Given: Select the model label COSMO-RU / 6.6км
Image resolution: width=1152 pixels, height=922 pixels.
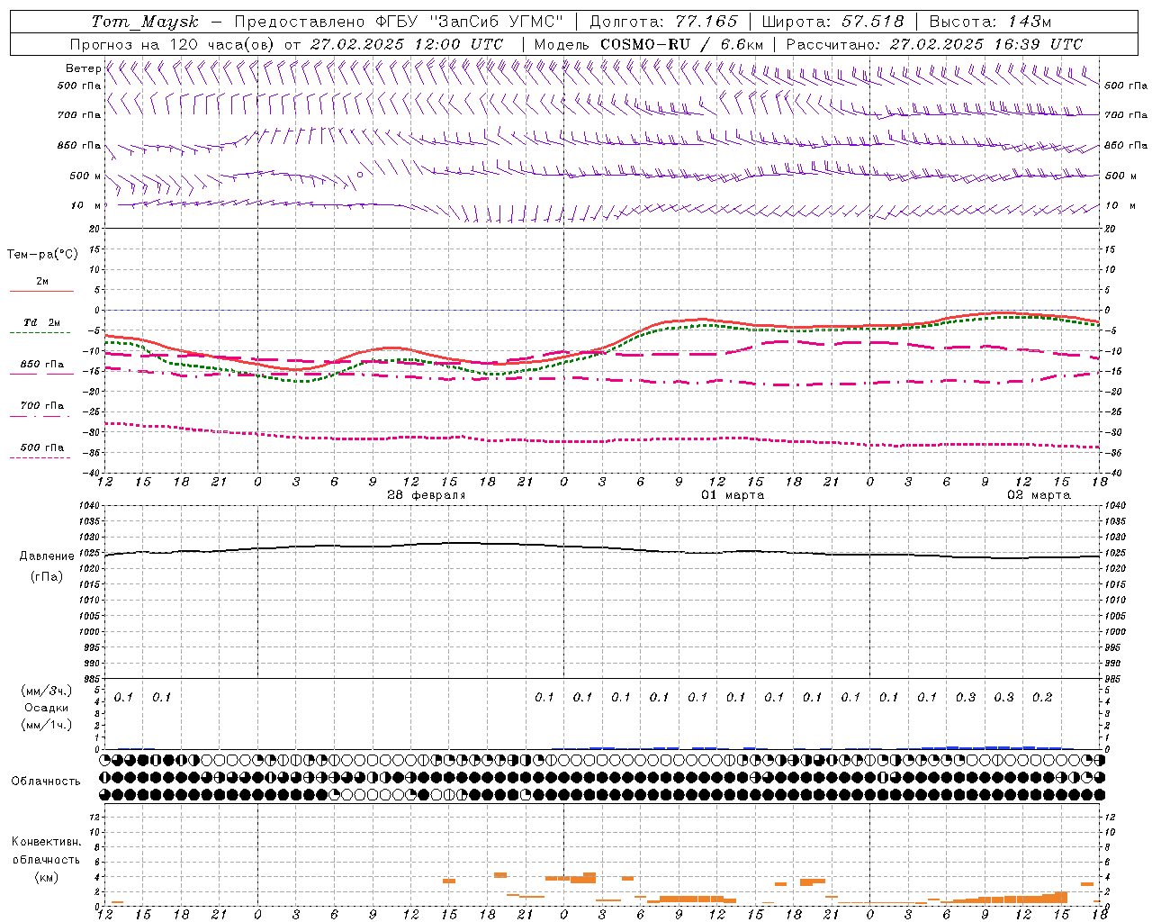Looking at the screenshot, I should coord(681,44).
